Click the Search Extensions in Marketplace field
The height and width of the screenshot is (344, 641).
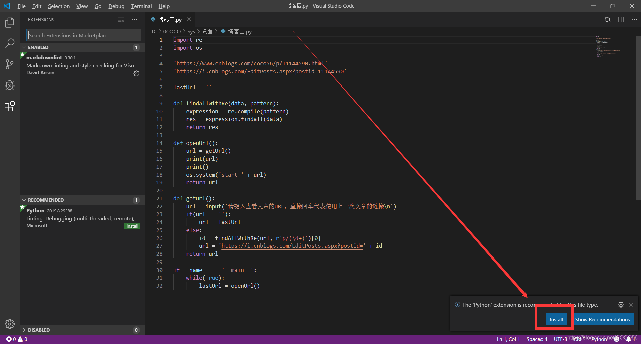pos(83,35)
